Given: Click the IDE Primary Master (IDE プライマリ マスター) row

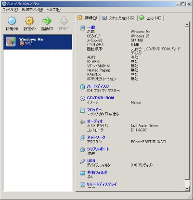Looking at the screenshot, I should point(103,91).
